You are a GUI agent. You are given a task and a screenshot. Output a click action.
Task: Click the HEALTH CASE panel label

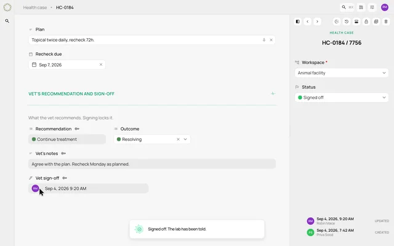click(x=342, y=33)
